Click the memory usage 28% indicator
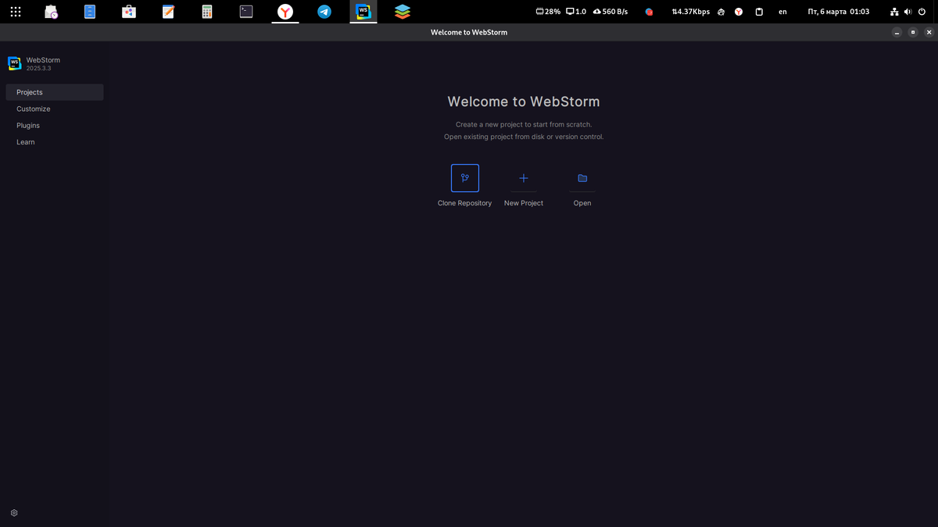This screenshot has height=527, width=938. (548, 12)
